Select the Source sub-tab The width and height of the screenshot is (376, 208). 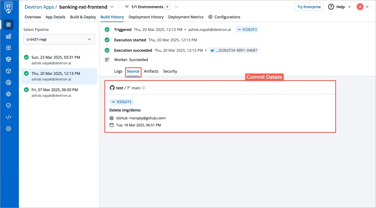(133, 71)
